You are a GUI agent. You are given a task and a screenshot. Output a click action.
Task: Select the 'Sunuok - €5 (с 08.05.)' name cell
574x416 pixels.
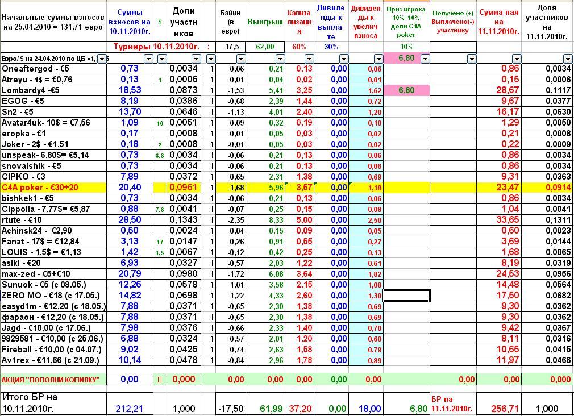tap(54, 285)
